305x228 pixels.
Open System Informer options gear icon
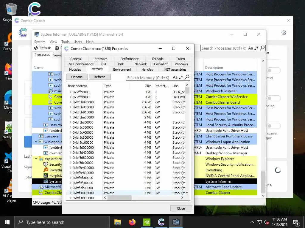57,48
